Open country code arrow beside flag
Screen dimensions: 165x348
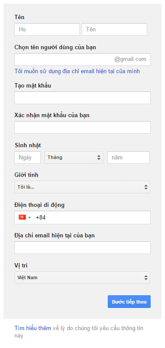coord(30,217)
